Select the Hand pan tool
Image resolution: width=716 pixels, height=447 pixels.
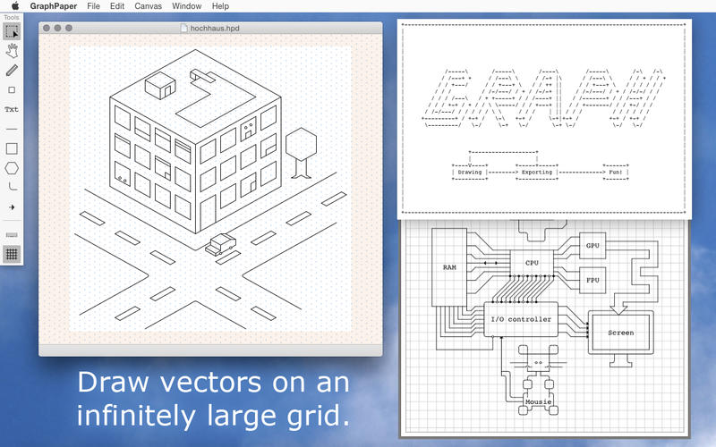pos(12,50)
